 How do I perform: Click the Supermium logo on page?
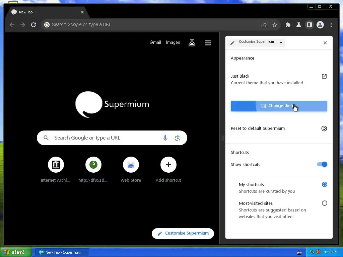[112, 104]
